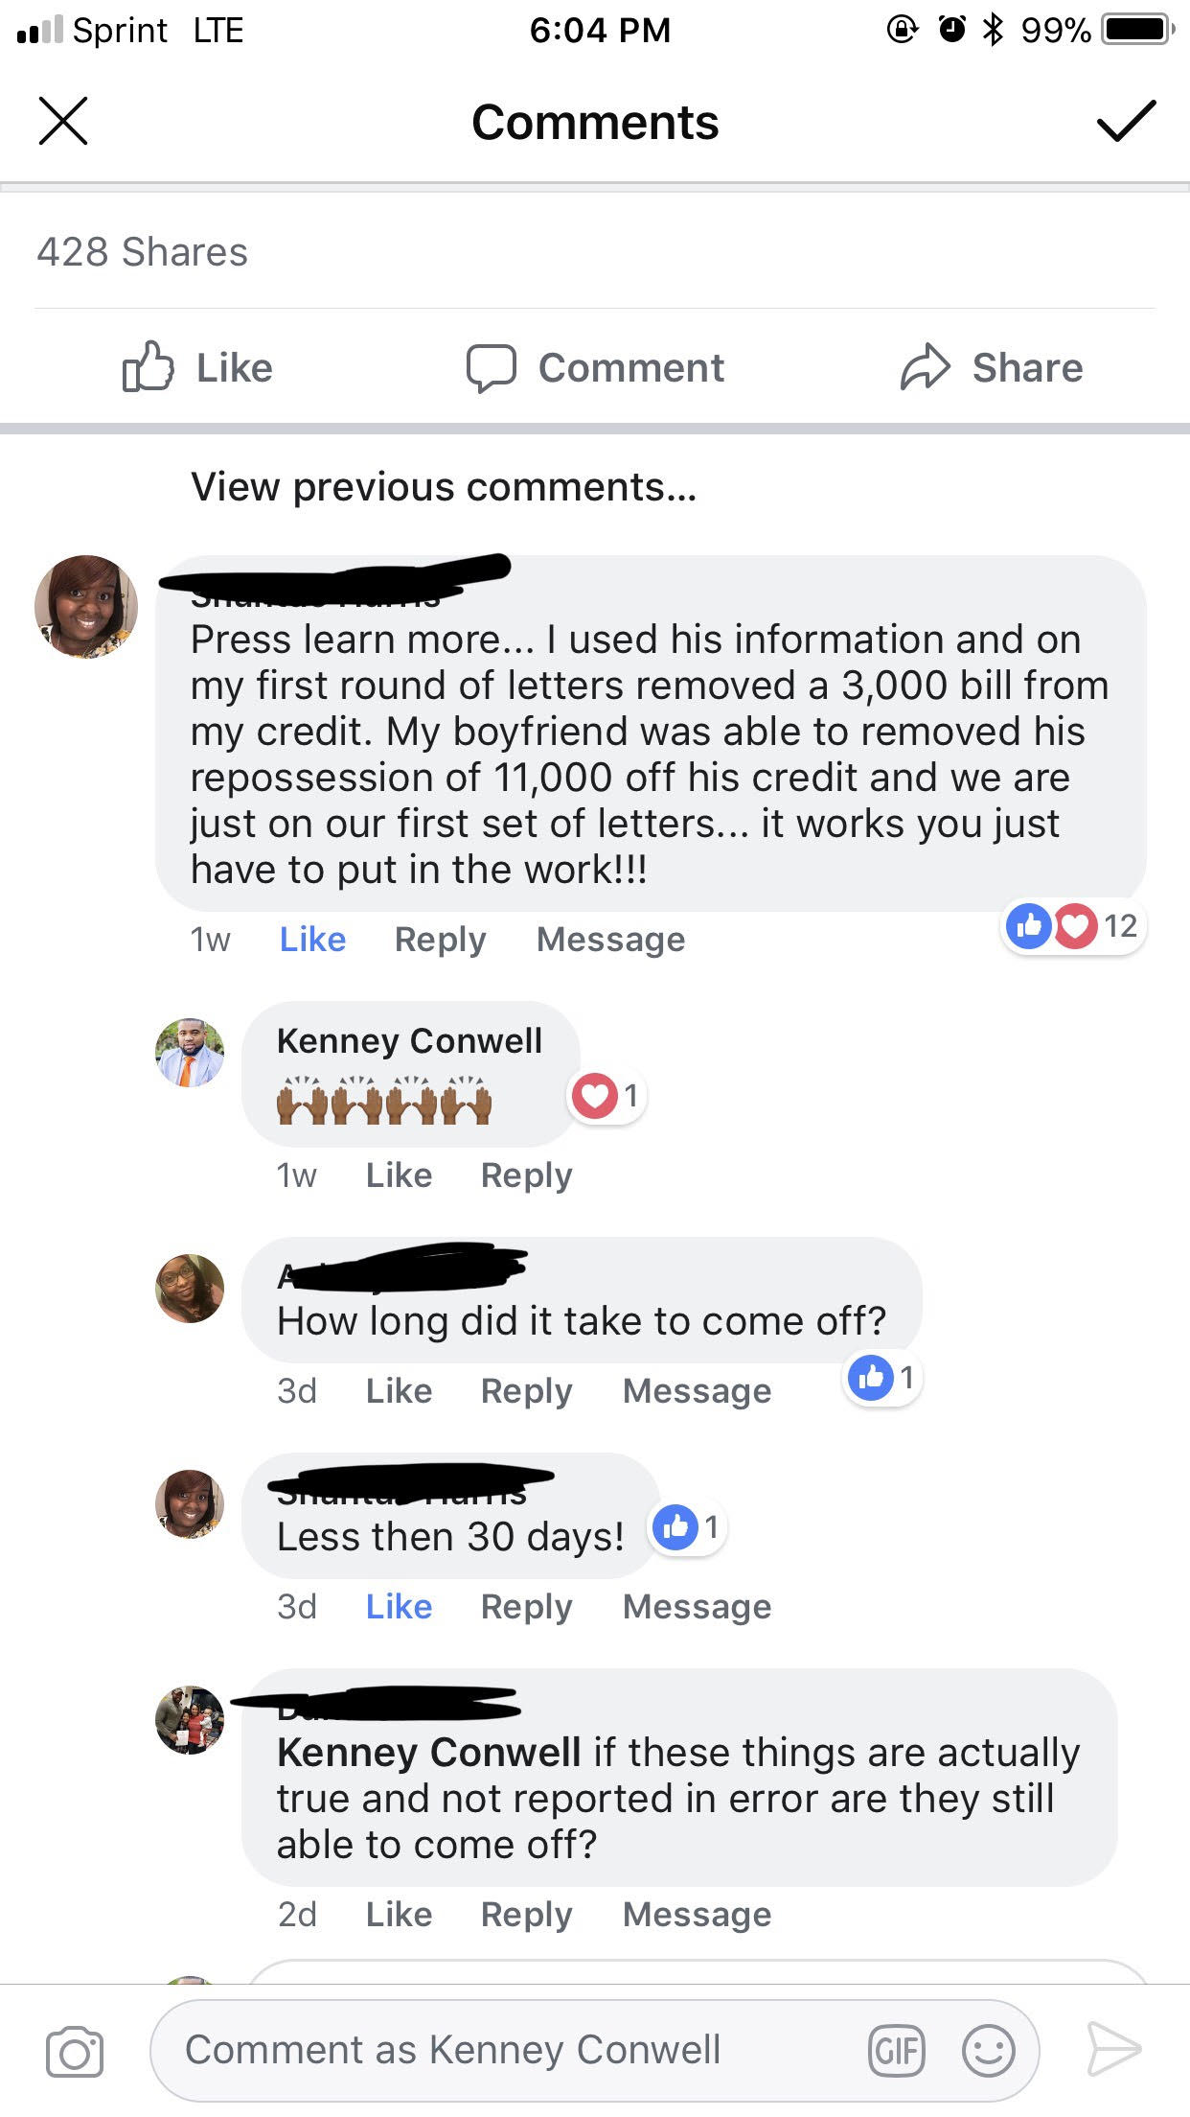Tap the Share arrow button

coord(992,368)
